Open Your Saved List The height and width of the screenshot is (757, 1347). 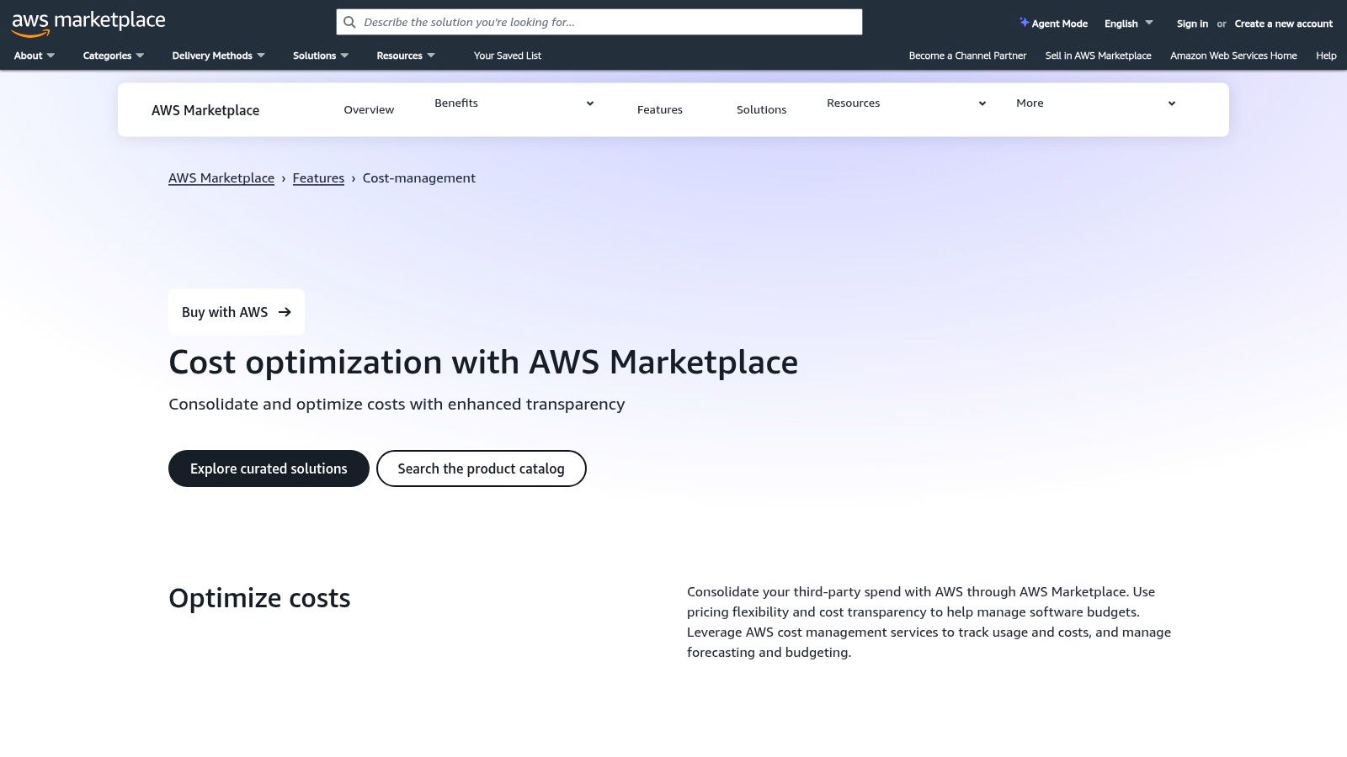coord(507,56)
